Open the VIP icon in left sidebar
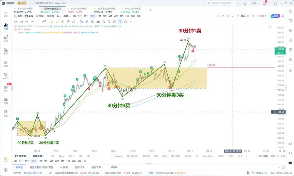 pyautogui.click(x=6, y=159)
